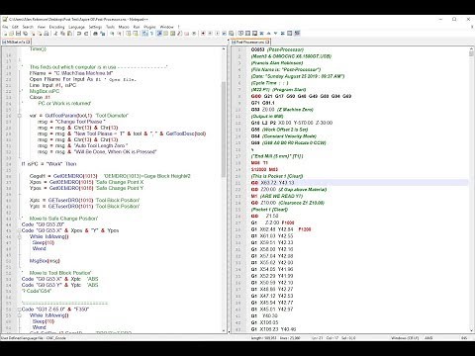Select the left pane document tab

(16, 42)
